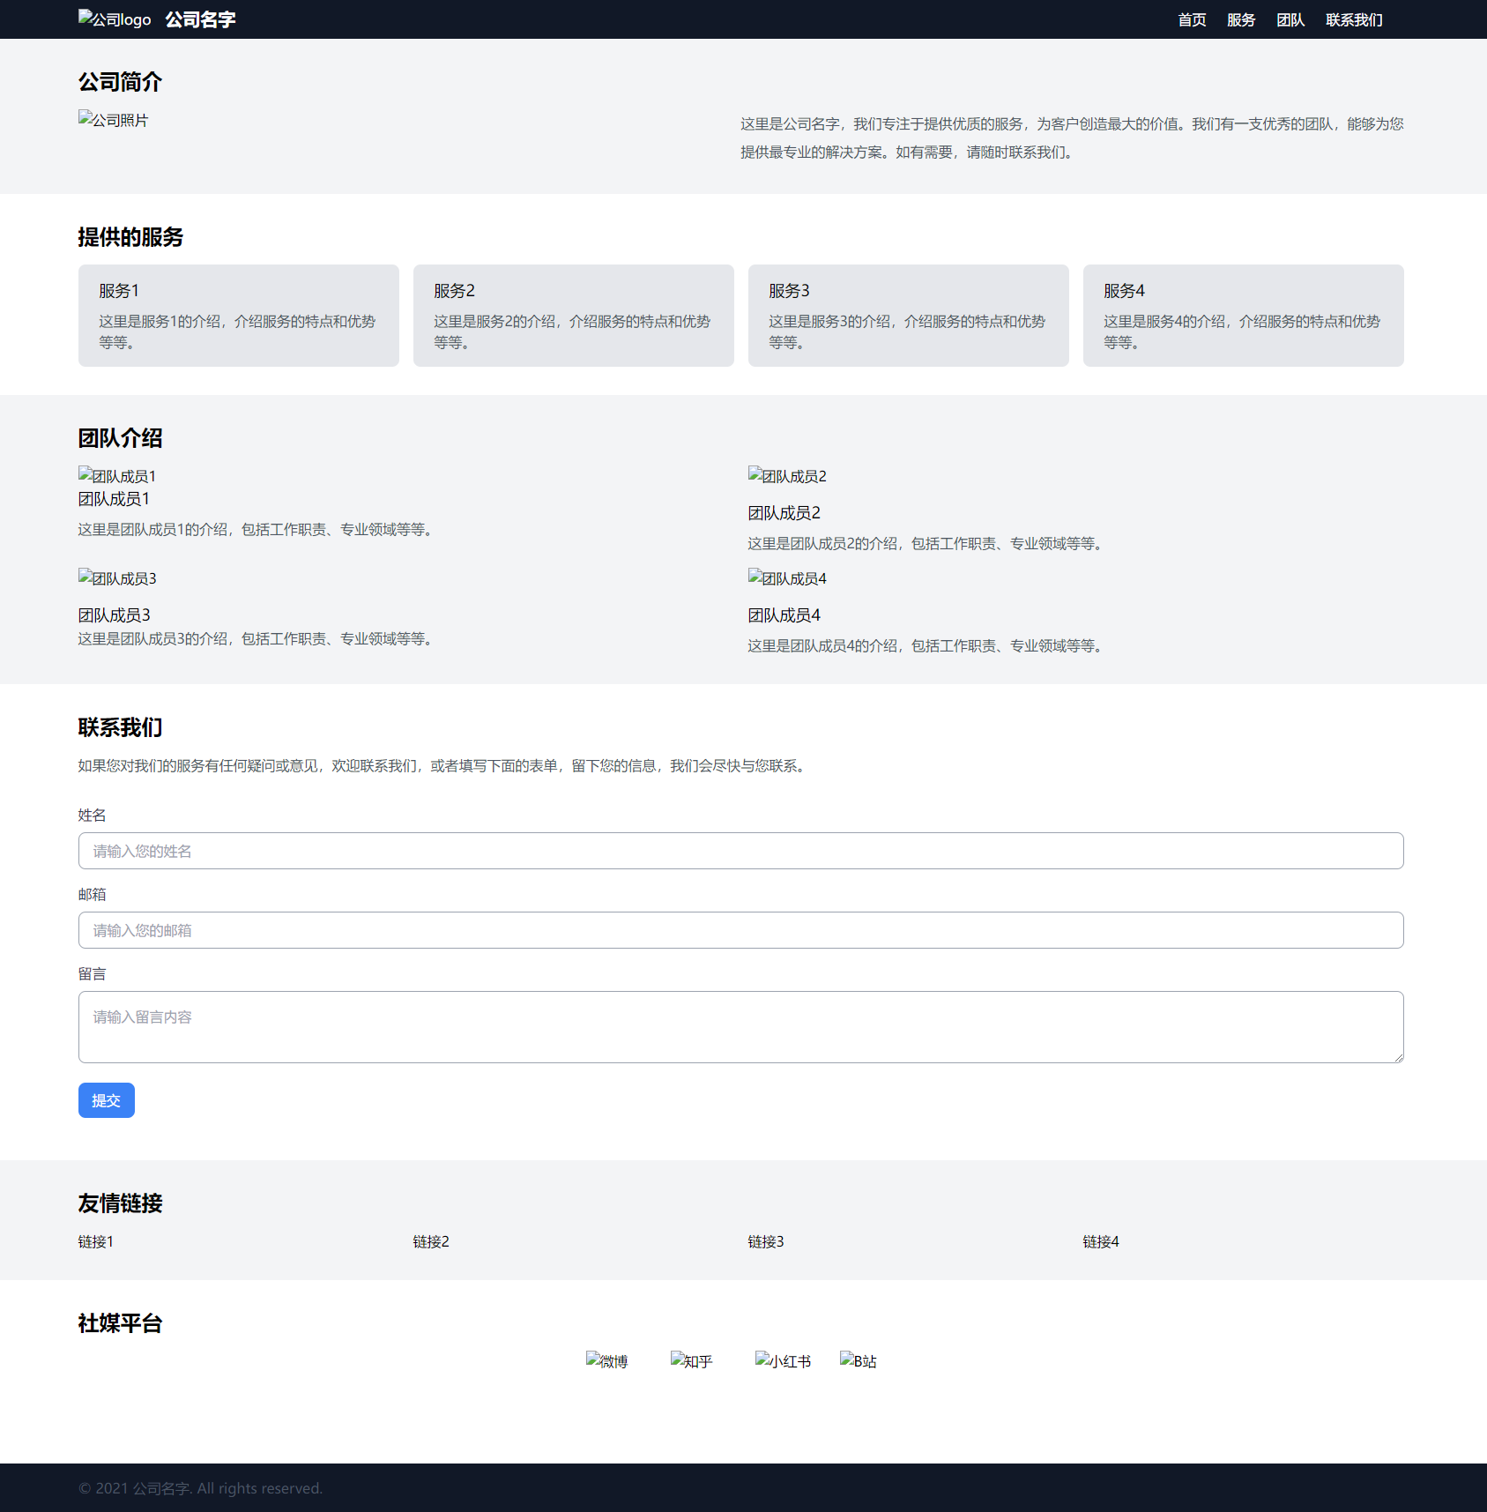This screenshot has width=1487, height=1512.
Task: Select the 服务2 service card
Action: 573,316
